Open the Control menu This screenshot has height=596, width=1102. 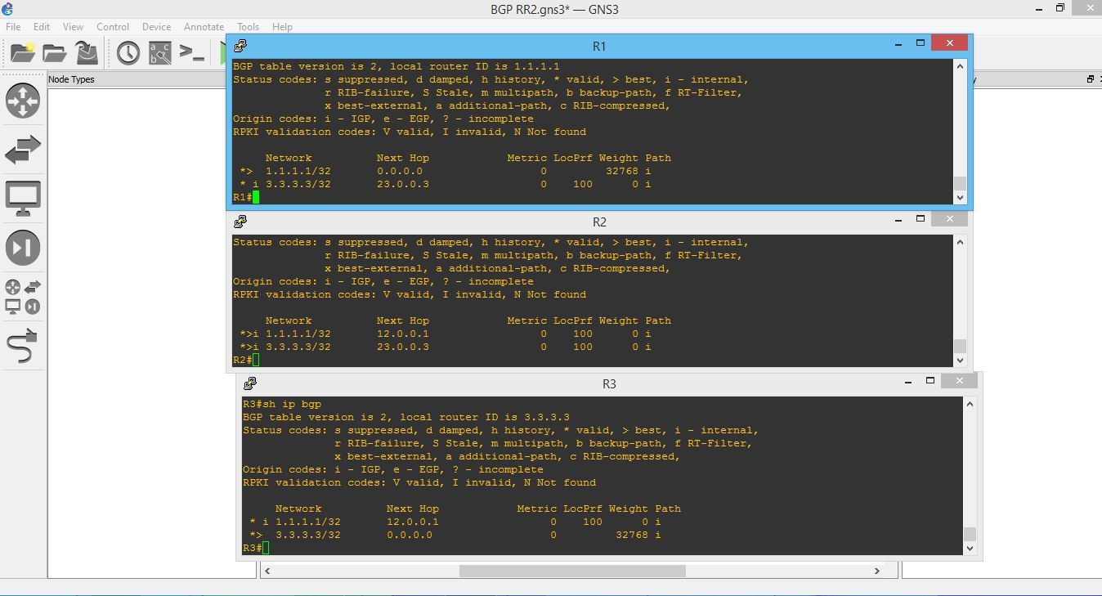[x=113, y=27]
